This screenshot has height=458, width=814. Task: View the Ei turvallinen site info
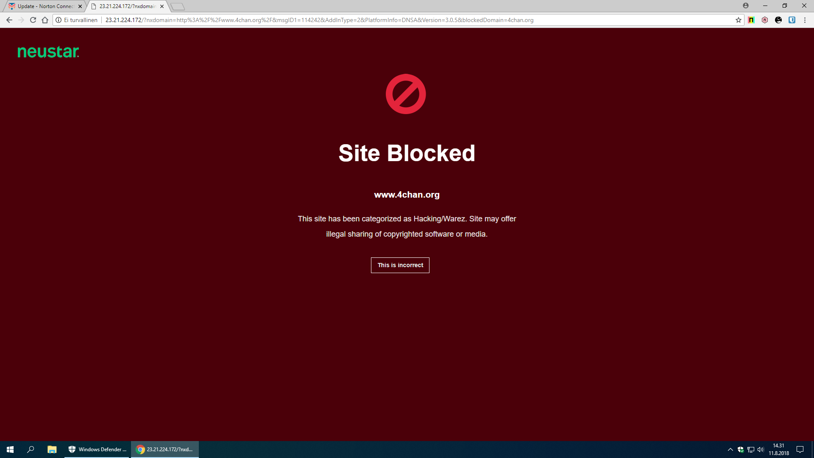point(77,20)
